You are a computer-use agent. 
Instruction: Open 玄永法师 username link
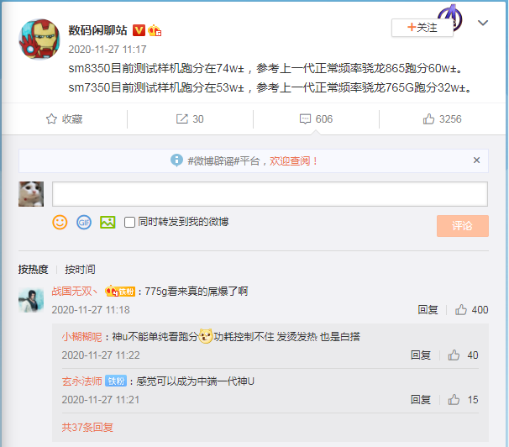pos(81,381)
